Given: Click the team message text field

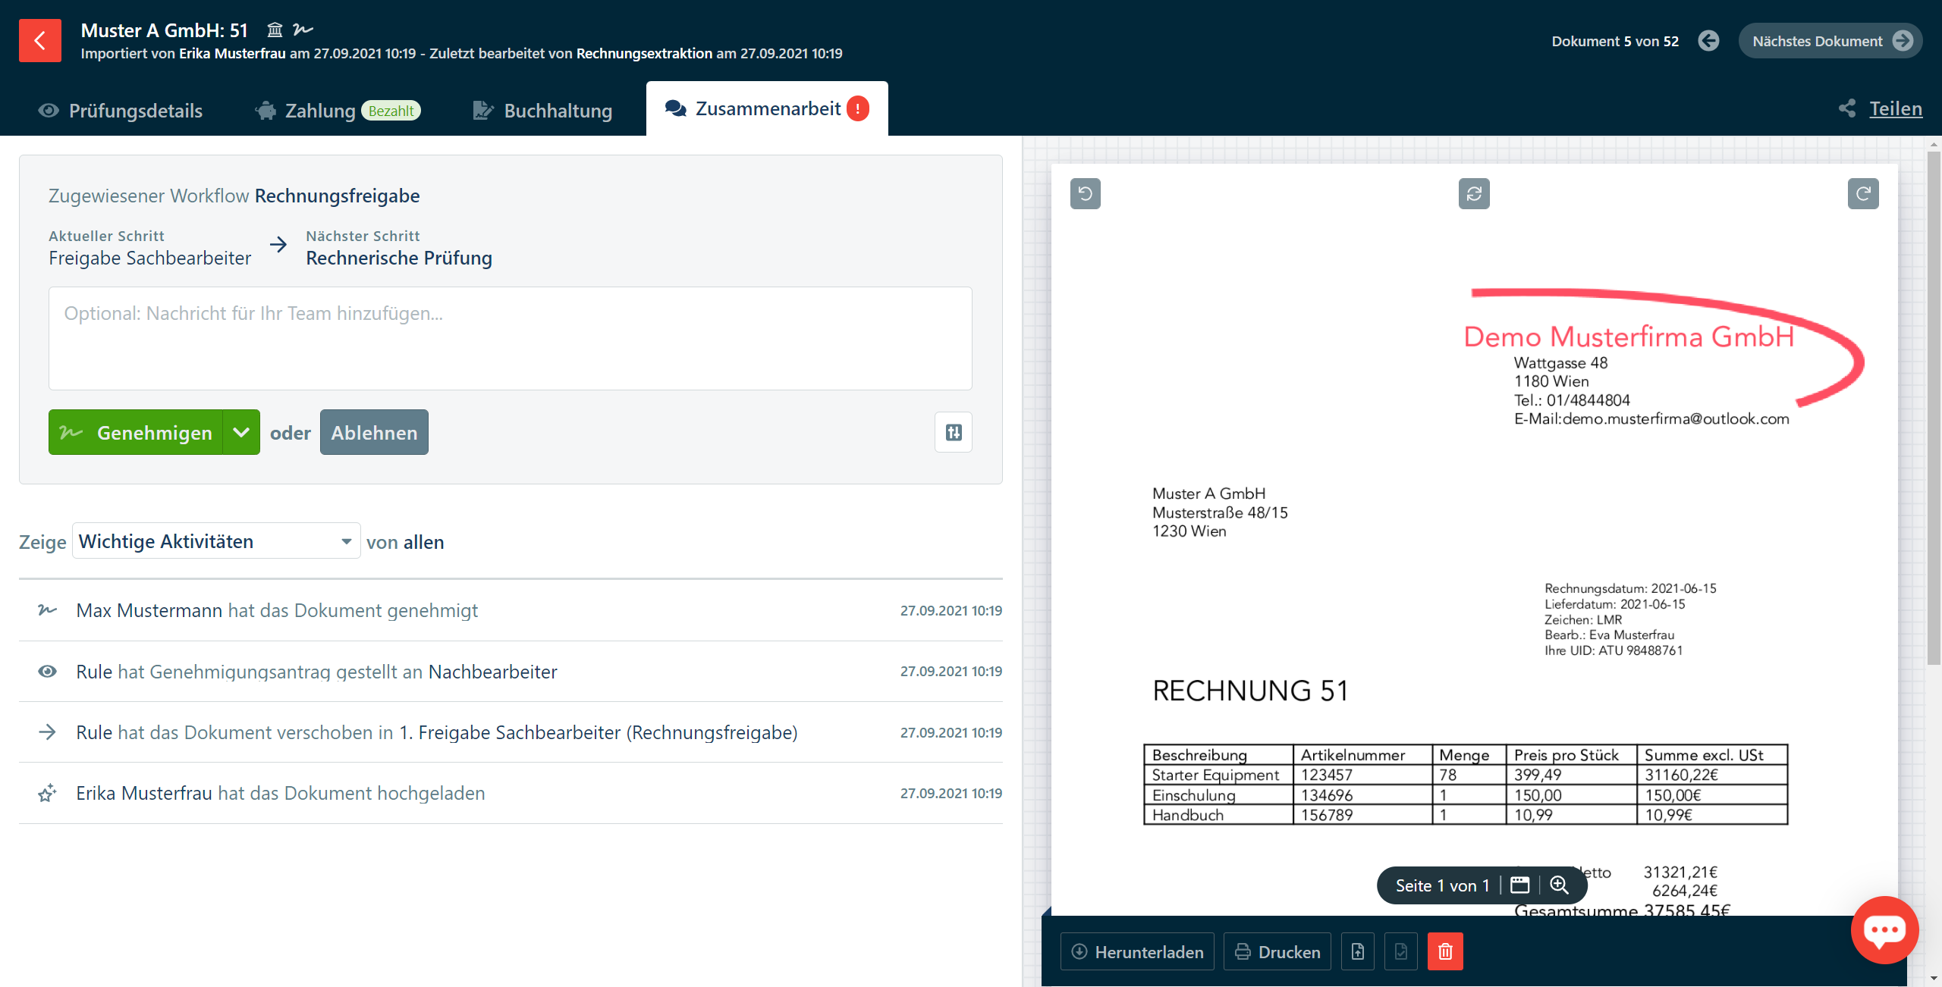Looking at the screenshot, I should coord(510,338).
